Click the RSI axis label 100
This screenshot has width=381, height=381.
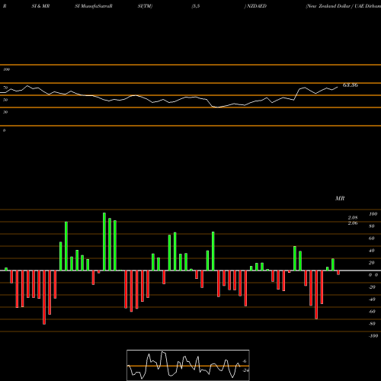click(7, 69)
